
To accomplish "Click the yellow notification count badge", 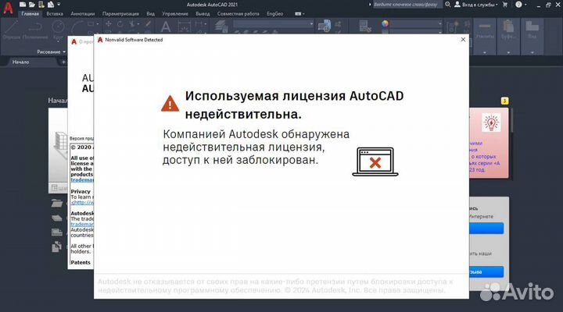I will [504, 101].
